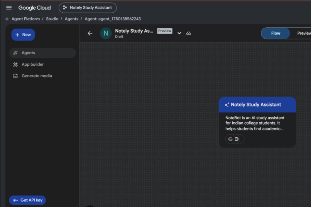Navigate to Agents breadcrumb link
311x207 pixels.
[x=71, y=19]
